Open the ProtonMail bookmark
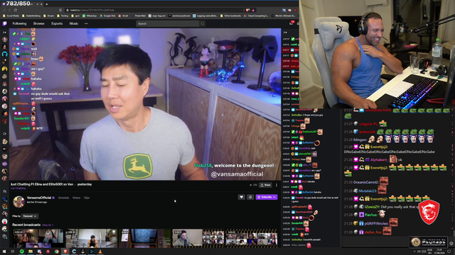Screen dimensions: 455x255 coord(139,16)
